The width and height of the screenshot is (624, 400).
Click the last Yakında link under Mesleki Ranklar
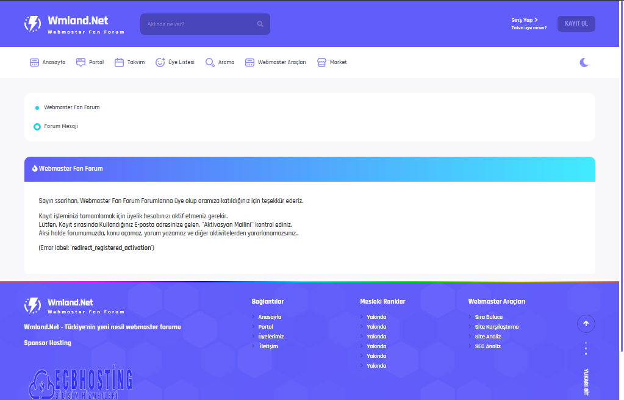click(x=376, y=366)
